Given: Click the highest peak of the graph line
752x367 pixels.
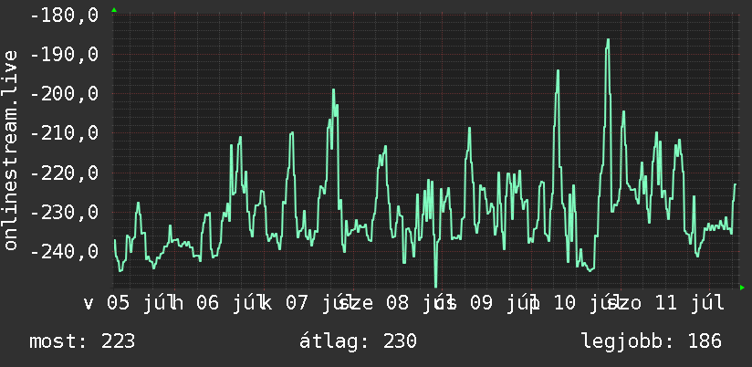Looking at the screenshot, I should [x=608, y=40].
